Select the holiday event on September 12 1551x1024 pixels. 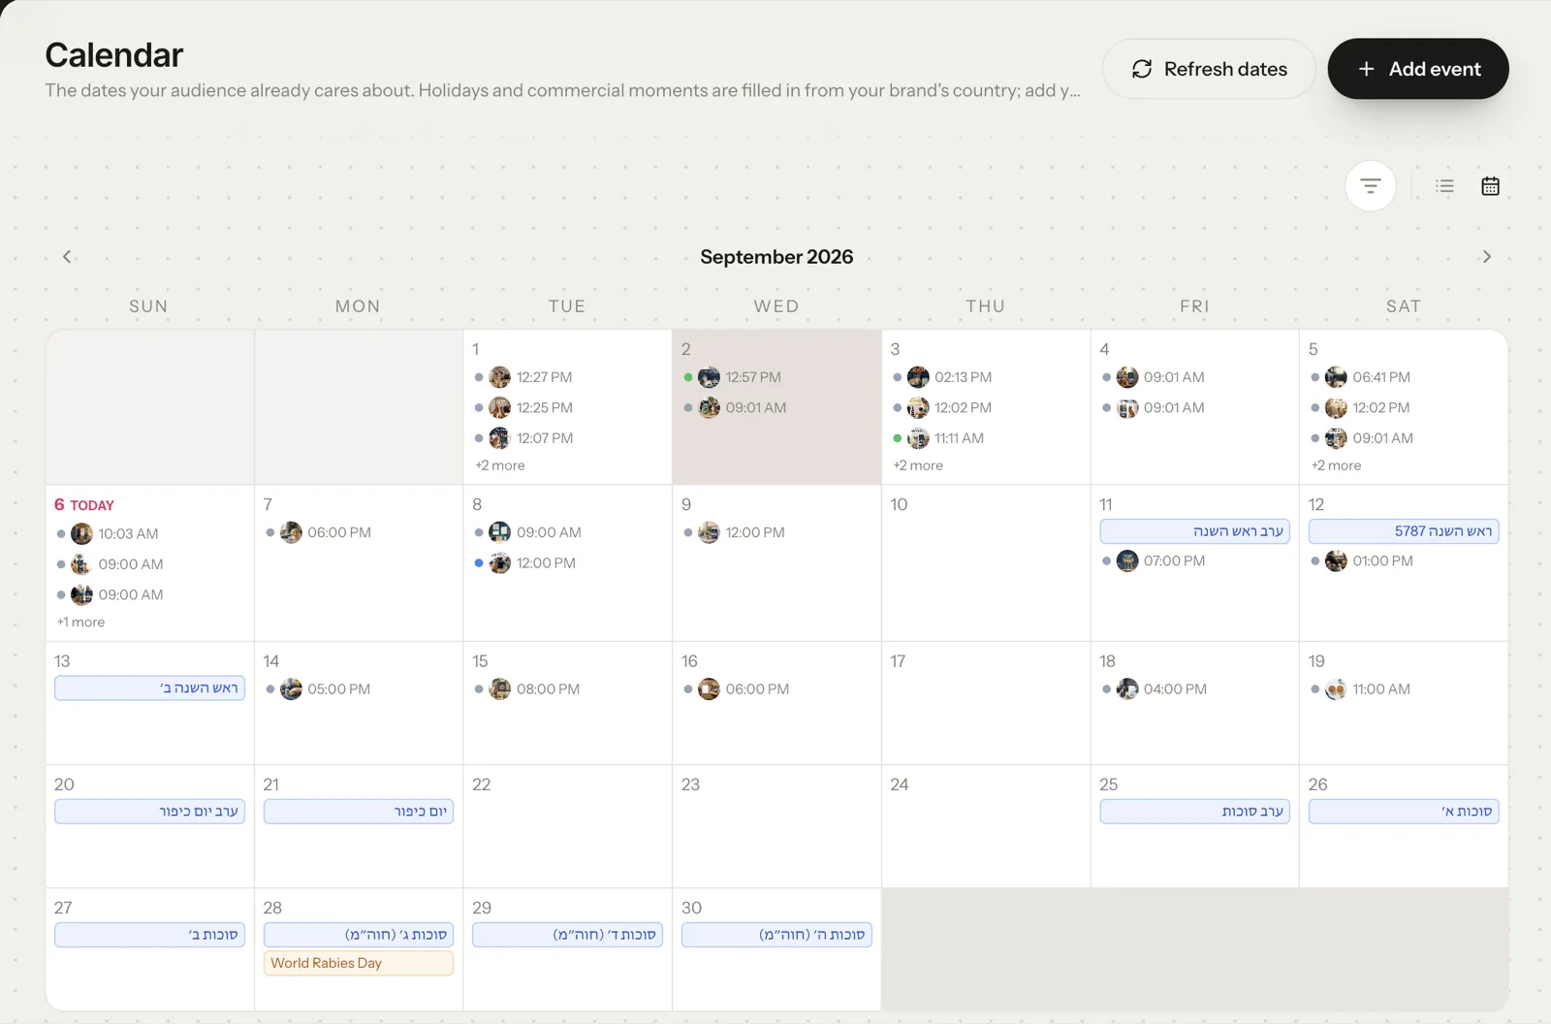click(x=1404, y=531)
